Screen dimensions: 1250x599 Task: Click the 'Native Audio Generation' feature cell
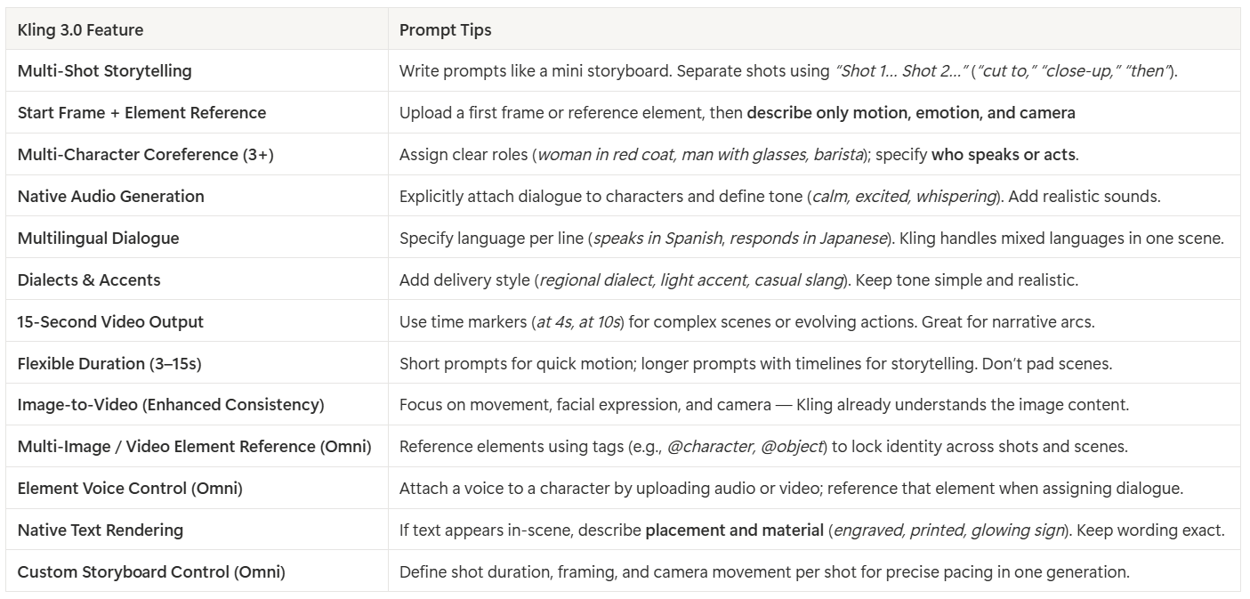pyautogui.click(x=110, y=197)
